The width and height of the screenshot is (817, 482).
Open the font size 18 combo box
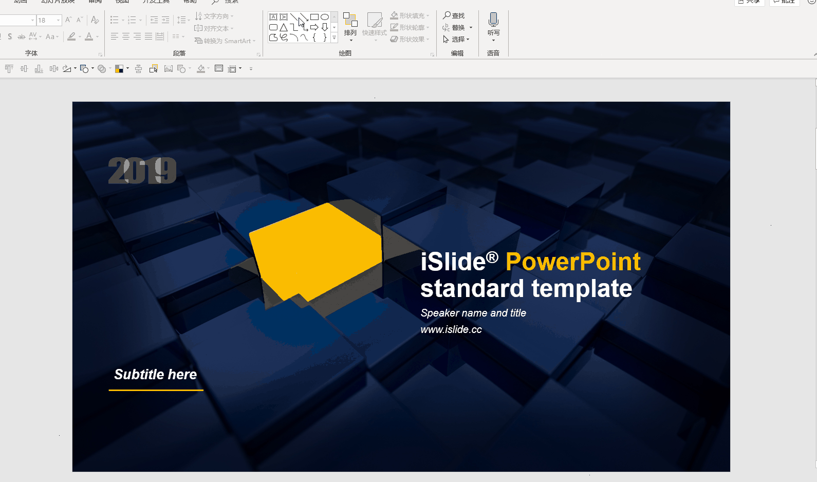tap(49, 20)
